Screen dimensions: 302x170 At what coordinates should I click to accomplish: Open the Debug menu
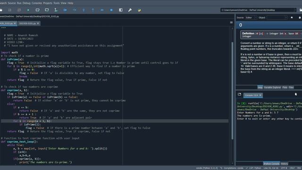pyautogui.click(x=26, y=3)
